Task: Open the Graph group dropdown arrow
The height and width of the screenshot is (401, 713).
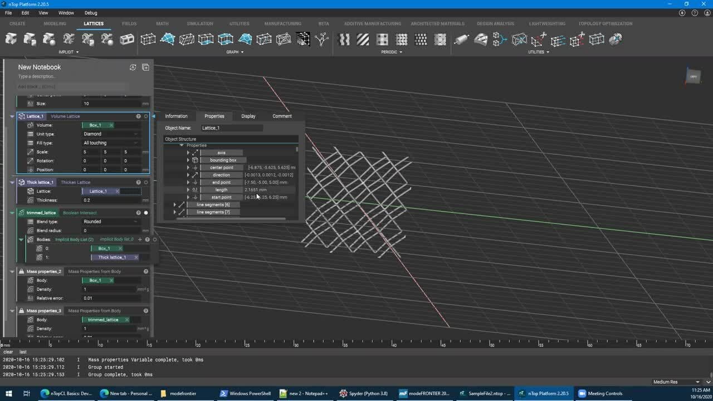Action: pyautogui.click(x=243, y=52)
